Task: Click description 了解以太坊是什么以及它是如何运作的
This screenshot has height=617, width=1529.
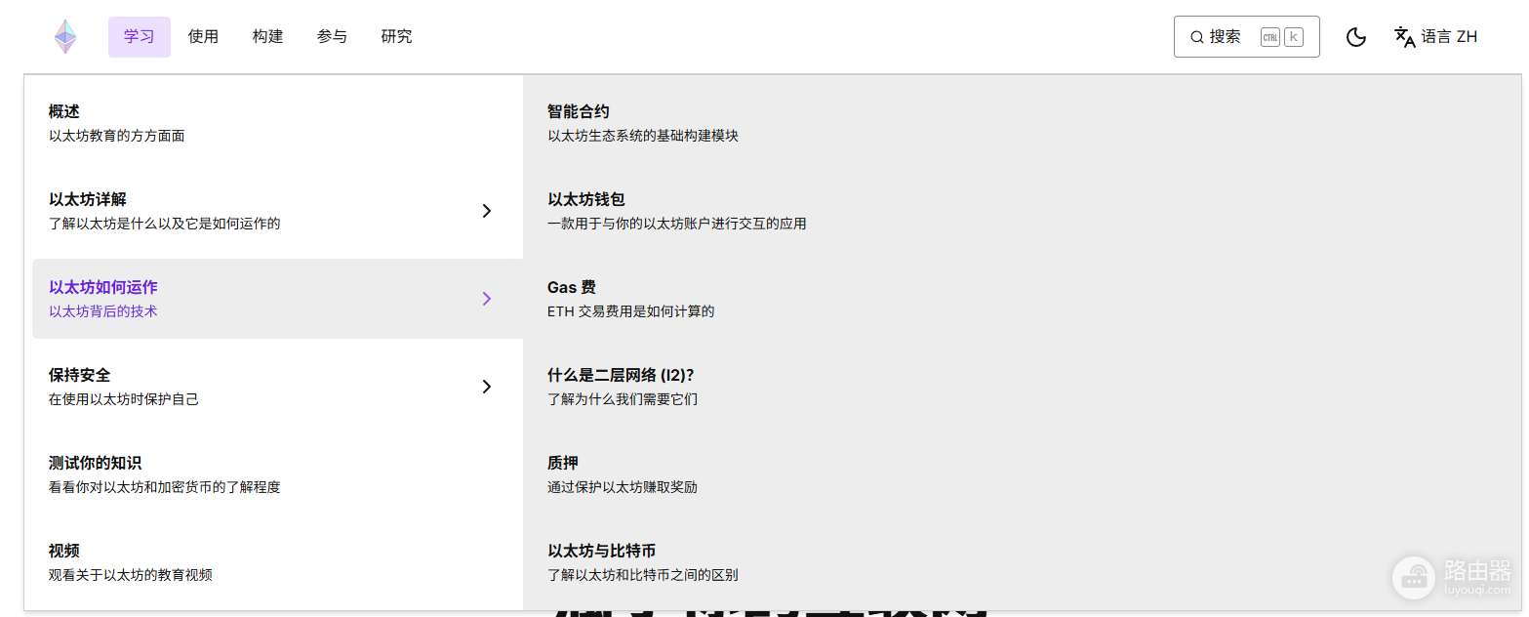Action: 165,224
